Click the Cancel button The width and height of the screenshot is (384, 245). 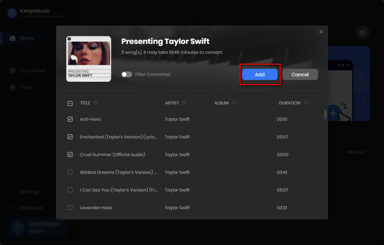(x=300, y=74)
